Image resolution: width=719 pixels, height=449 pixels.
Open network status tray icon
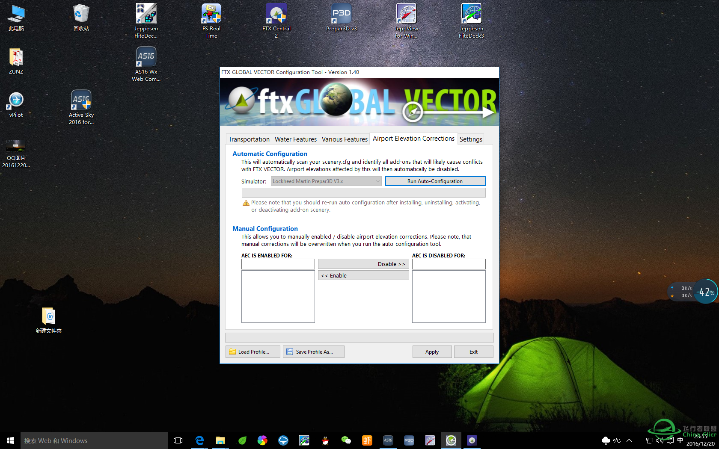pos(650,440)
